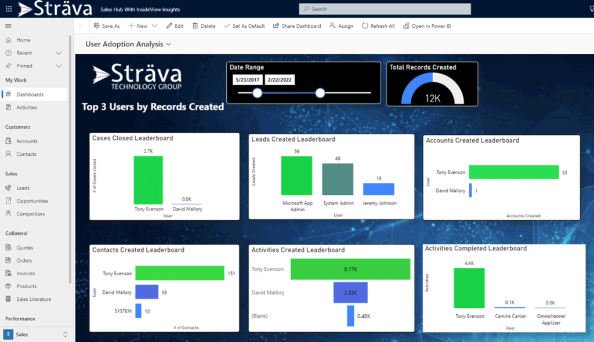Click the Refresh All icon
This screenshot has width=594, height=342.
pyautogui.click(x=365, y=26)
